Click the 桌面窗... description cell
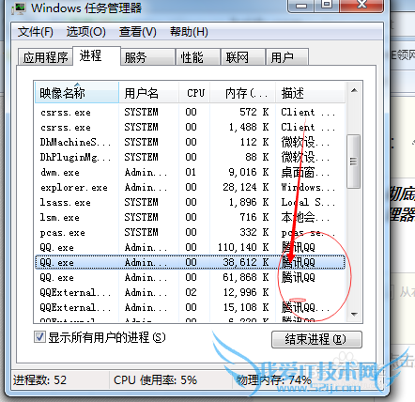 (x=305, y=172)
